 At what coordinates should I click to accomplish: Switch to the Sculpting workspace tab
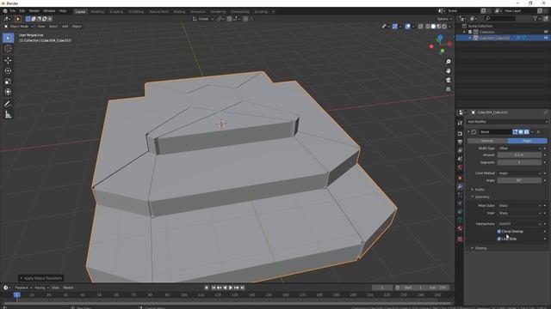116,11
